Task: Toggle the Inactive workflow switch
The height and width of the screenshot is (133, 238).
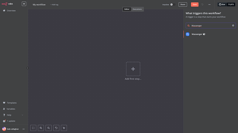Action: point(171,4)
